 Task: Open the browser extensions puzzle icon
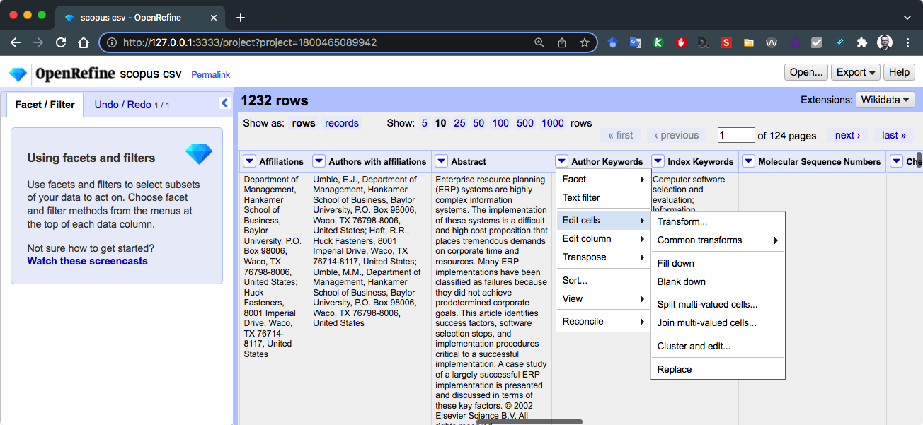861,42
